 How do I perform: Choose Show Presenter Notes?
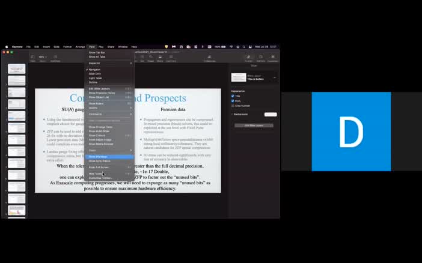(109, 93)
